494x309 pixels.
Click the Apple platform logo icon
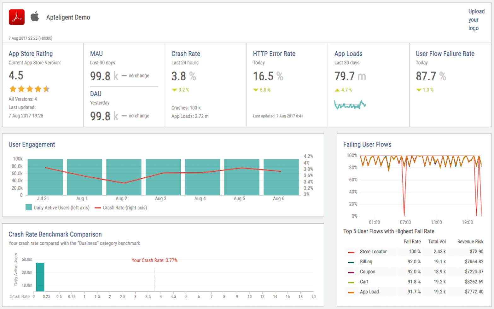pos(35,16)
